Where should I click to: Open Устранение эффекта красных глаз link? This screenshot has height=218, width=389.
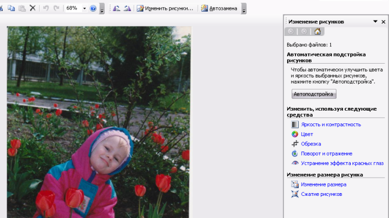point(342,163)
